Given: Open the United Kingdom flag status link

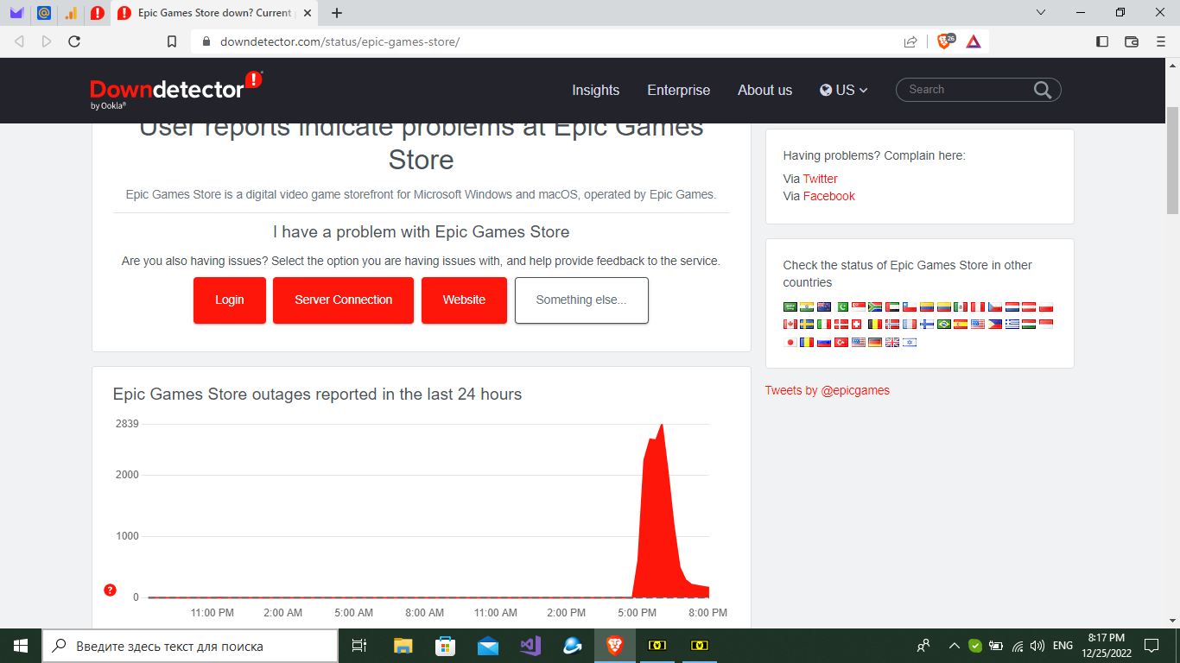Looking at the screenshot, I should click(x=892, y=342).
